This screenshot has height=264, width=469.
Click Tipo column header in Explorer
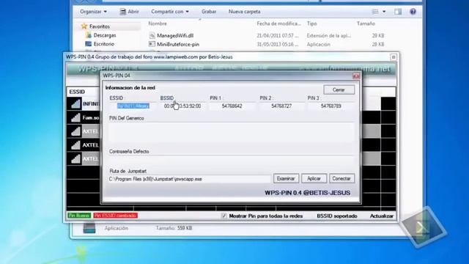pyautogui.click(x=311, y=23)
